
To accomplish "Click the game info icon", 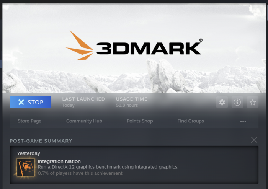I will [x=237, y=102].
